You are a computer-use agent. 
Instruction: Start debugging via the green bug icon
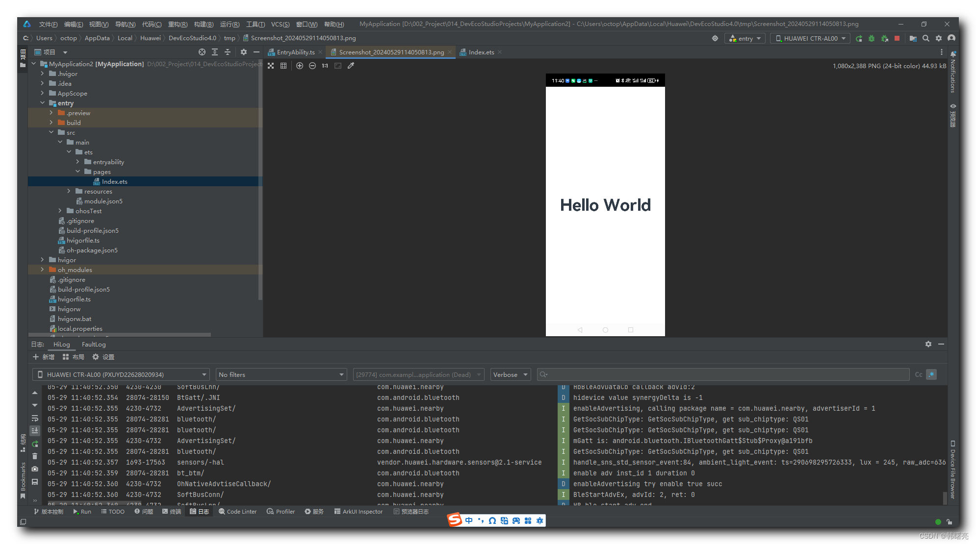coord(872,38)
